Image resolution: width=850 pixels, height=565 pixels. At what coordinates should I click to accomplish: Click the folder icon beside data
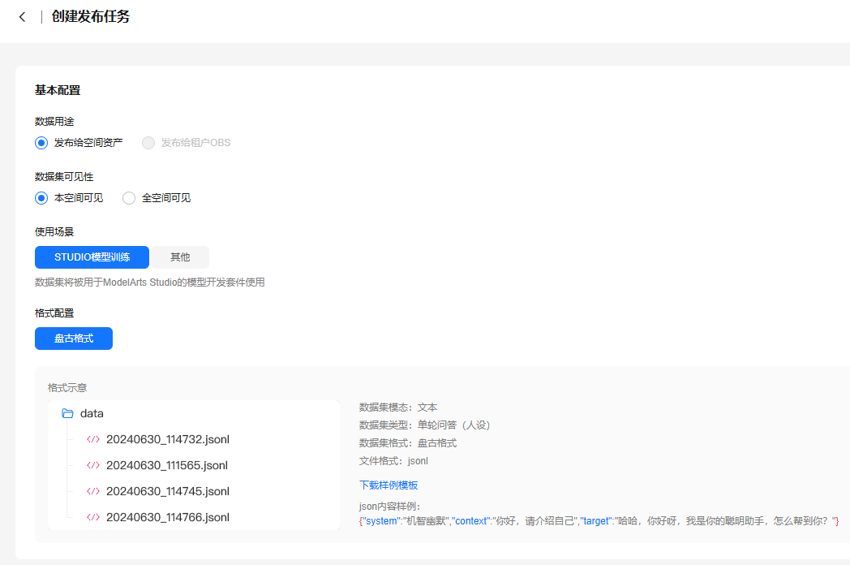tap(69, 413)
